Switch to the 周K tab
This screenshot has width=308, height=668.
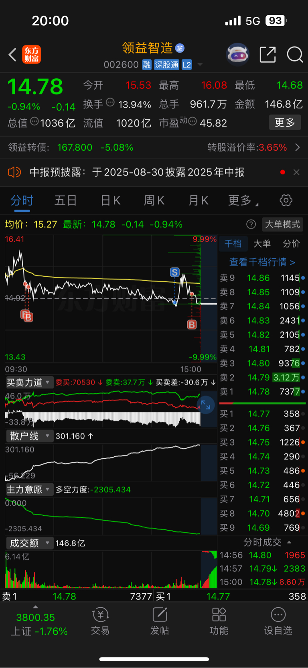pyautogui.click(x=154, y=200)
